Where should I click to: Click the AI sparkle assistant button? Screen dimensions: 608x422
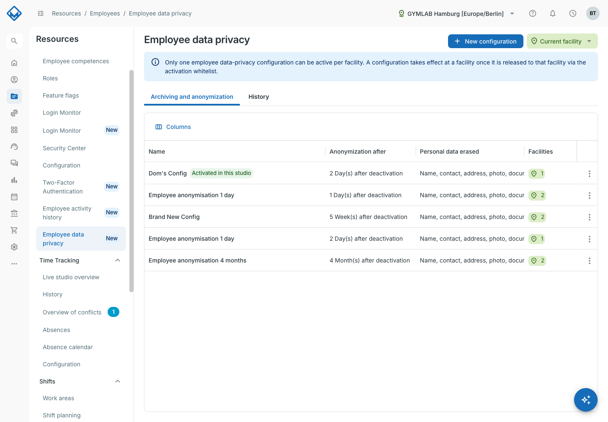click(586, 400)
